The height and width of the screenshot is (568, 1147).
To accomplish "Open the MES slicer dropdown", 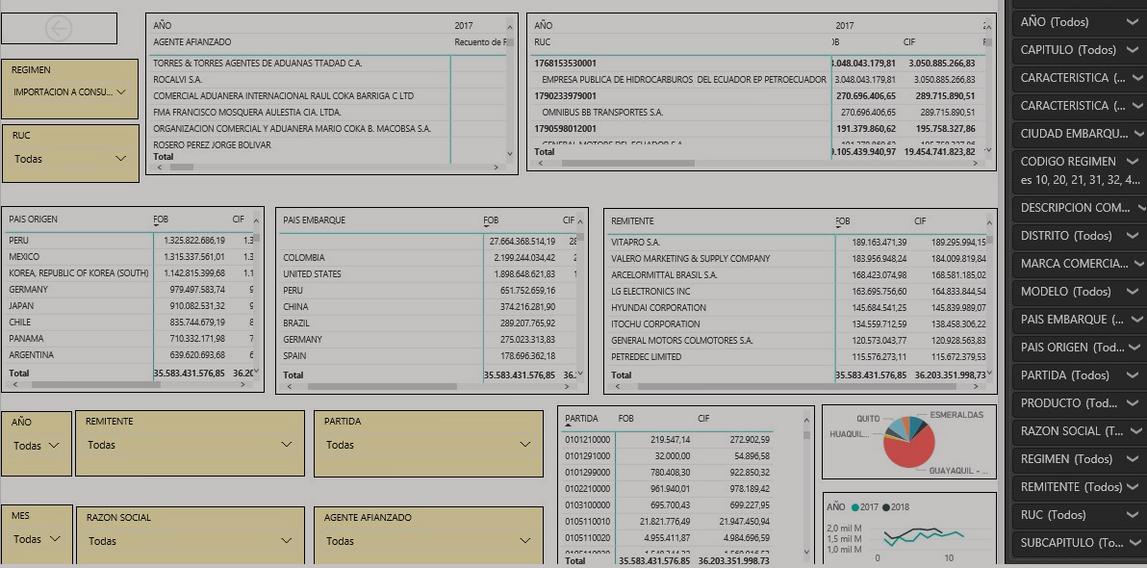I will [x=37, y=539].
